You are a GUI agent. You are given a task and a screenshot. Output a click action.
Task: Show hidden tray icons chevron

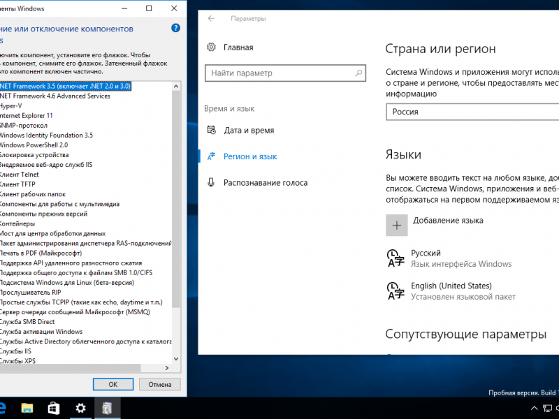click(534, 409)
